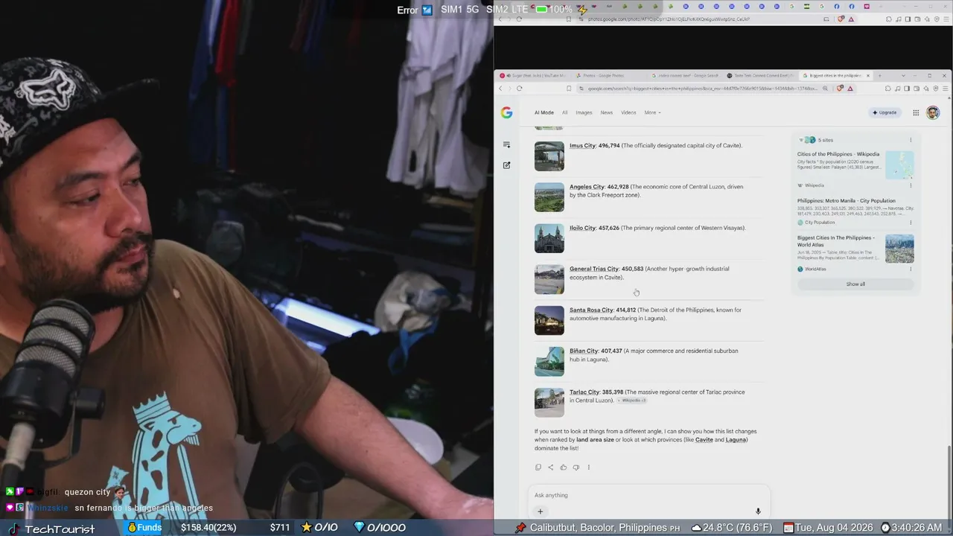The width and height of the screenshot is (953, 536).
Task: Open the Brave Rewards triangle icon
Action: (850, 89)
